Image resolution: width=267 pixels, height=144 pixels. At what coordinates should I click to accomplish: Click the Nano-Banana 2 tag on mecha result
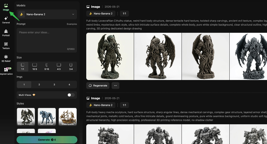[x=101, y=105]
